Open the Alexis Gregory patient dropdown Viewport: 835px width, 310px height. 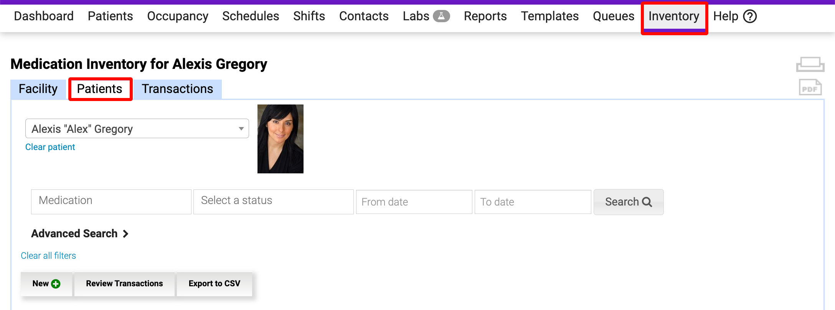[x=137, y=129]
